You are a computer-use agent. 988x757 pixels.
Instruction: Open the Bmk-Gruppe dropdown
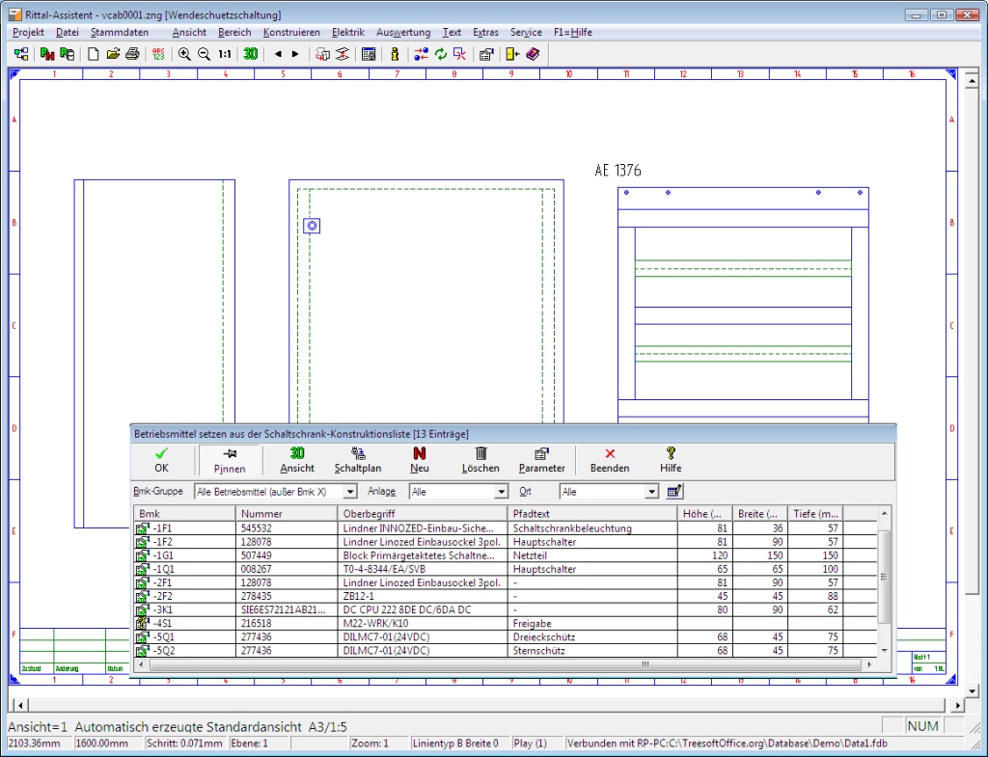point(349,492)
